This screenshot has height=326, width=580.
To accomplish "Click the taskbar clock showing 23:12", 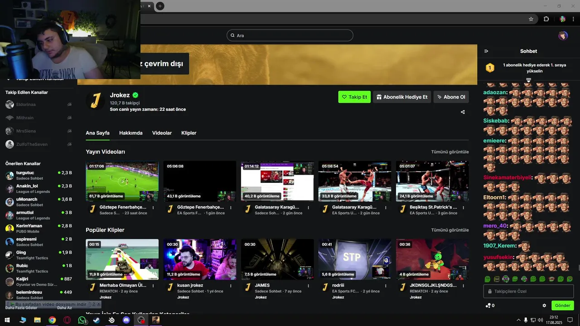I will pyautogui.click(x=554, y=320).
